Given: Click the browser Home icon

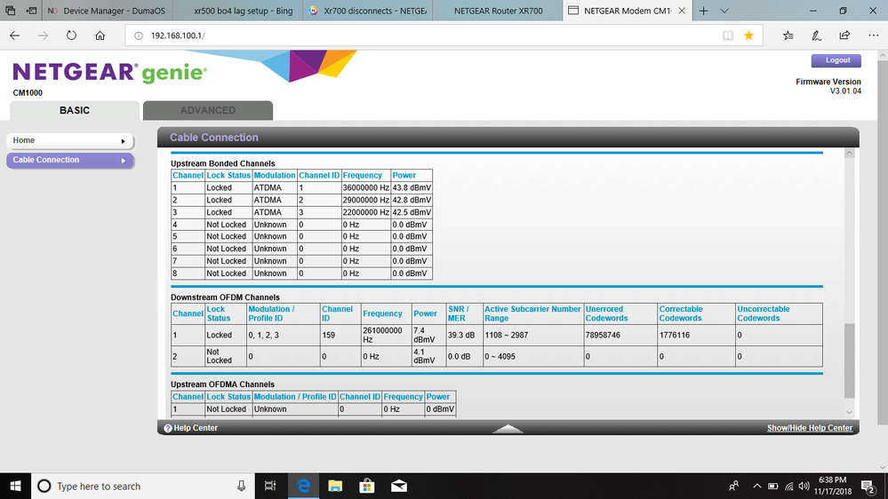Looking at the screenshot, I should 100,36.
